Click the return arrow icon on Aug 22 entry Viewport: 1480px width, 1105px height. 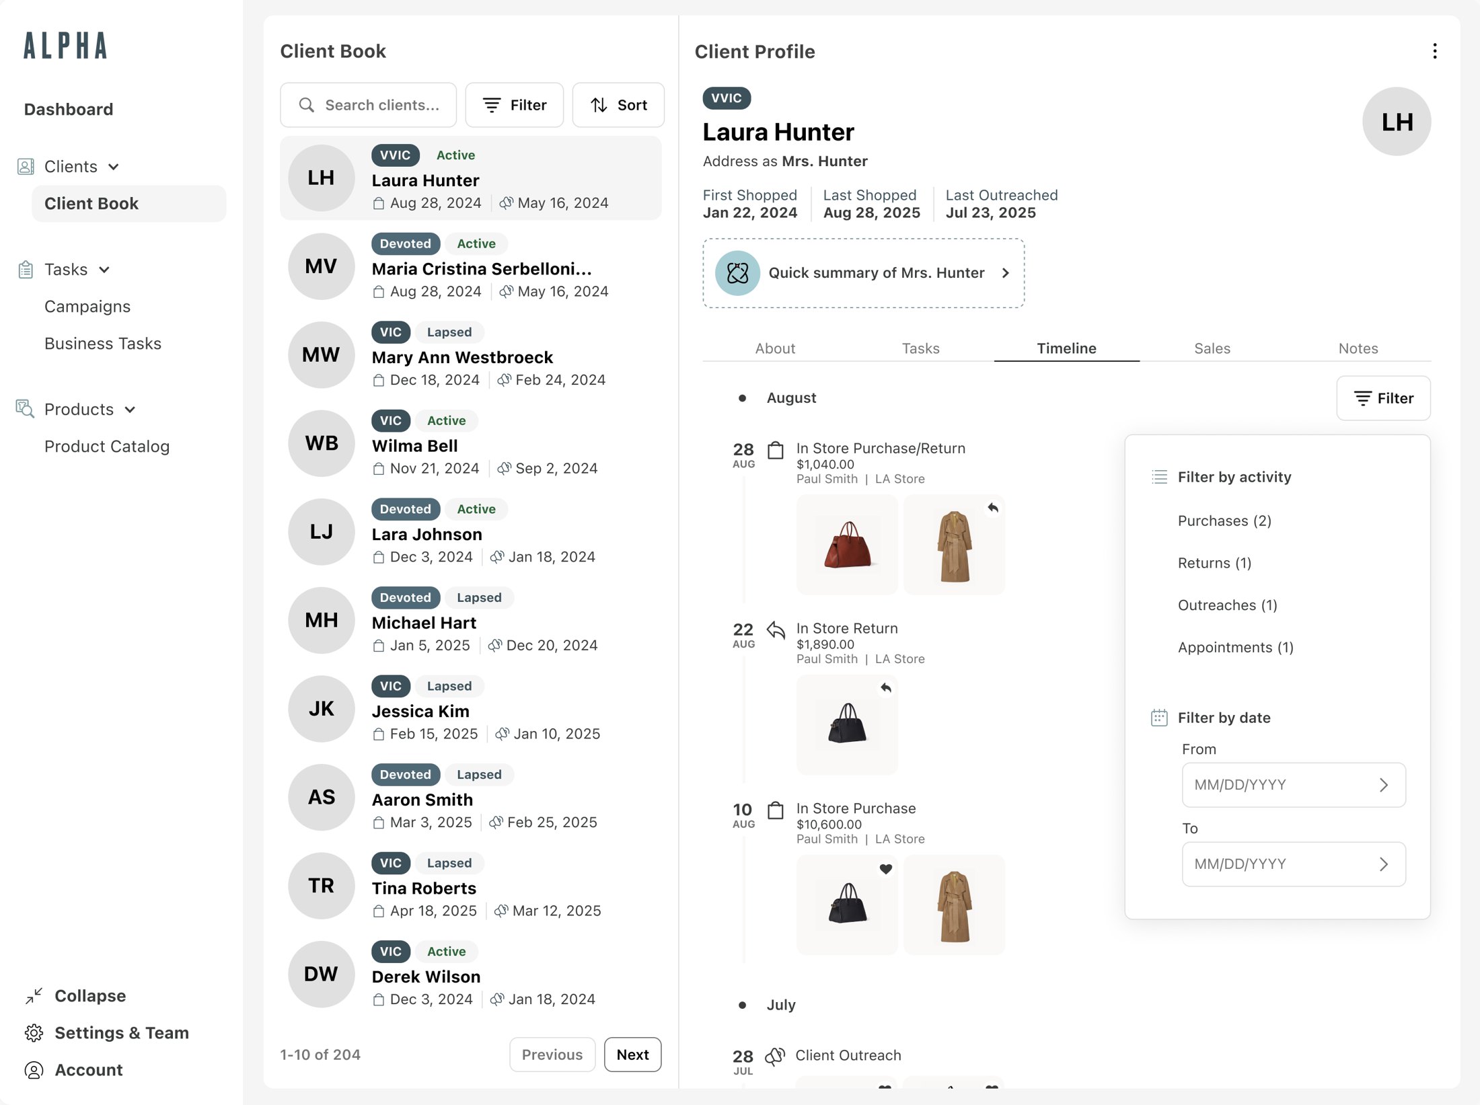[x=776, y=630]
